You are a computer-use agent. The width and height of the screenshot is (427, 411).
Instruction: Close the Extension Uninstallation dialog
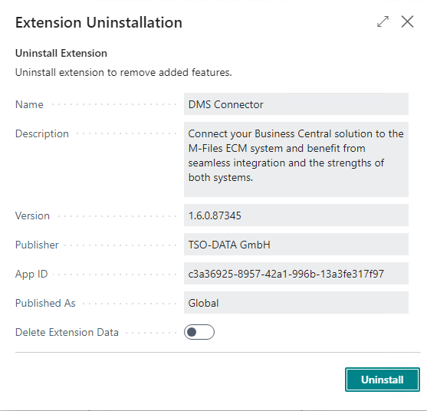click(407, 21)
